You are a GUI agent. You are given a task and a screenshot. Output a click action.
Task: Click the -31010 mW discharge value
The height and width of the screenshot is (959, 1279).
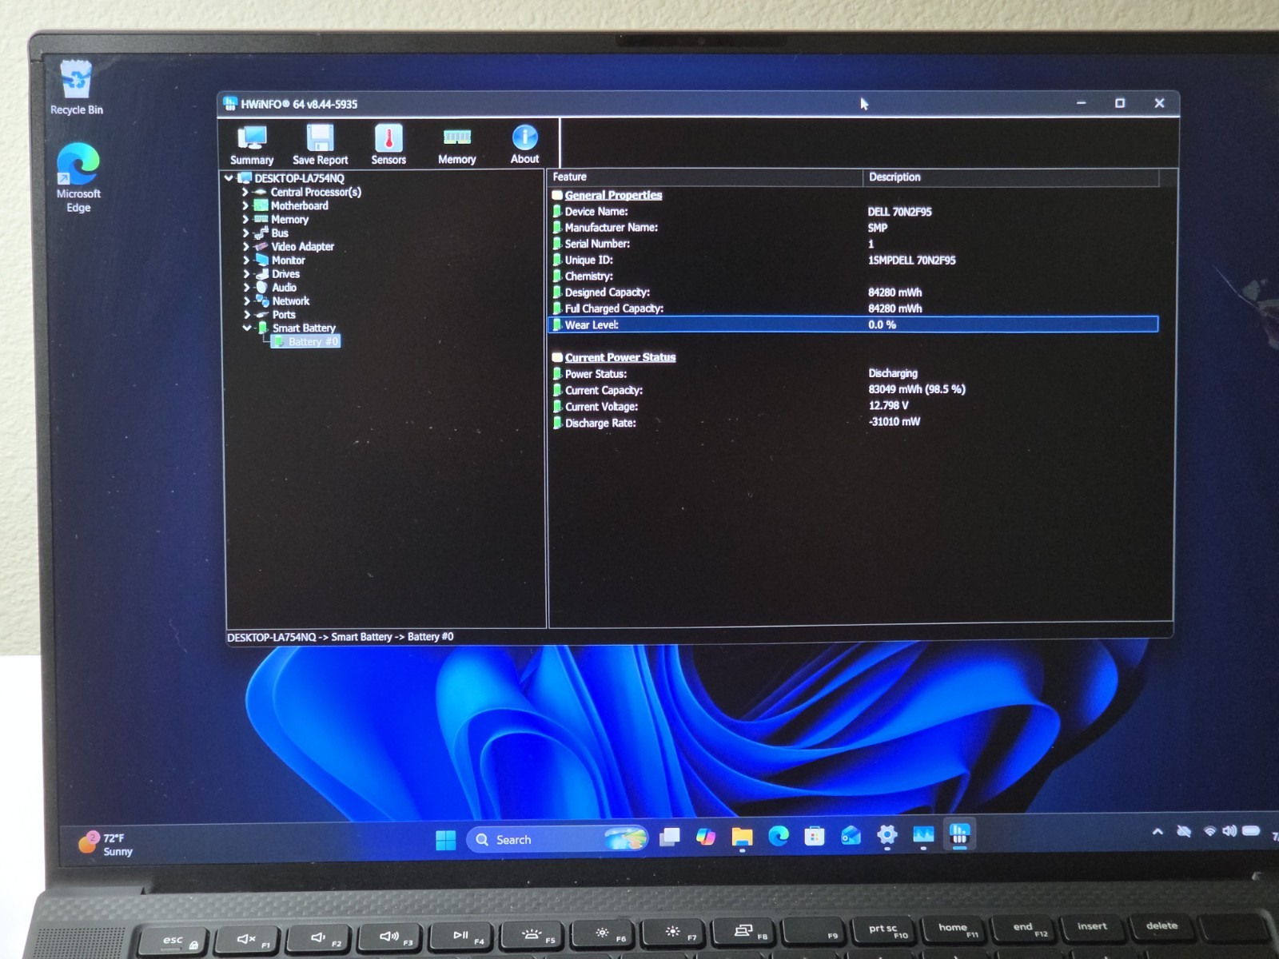point(894,421)
